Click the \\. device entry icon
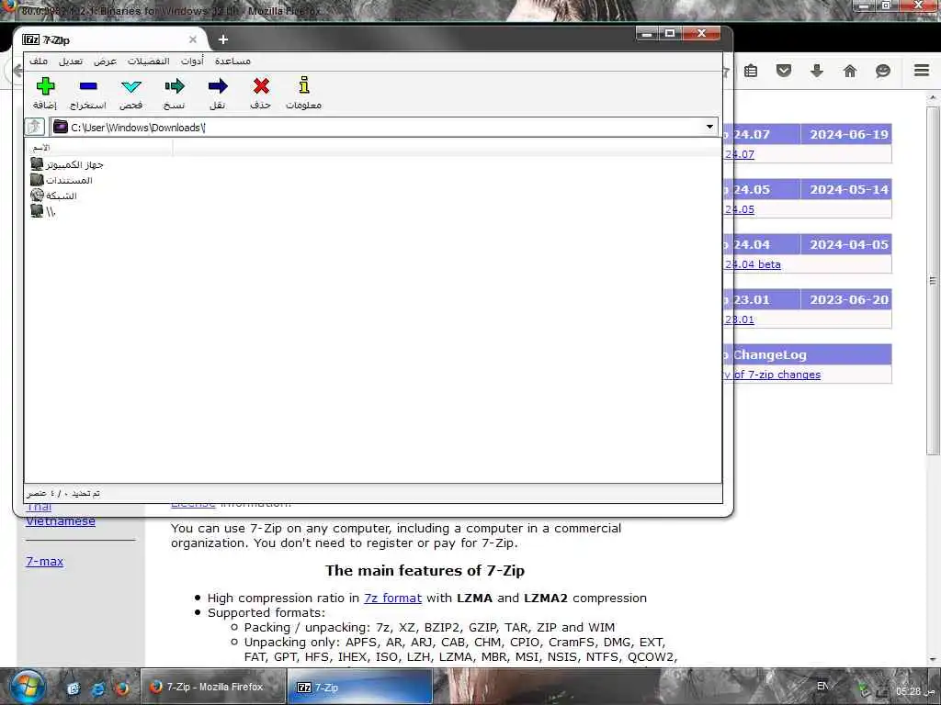 click(x=37, y=210)
